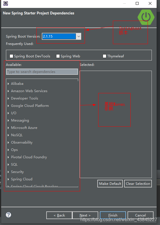Click the help question mark icon
The image size is (160, 225).
point(8,215)
